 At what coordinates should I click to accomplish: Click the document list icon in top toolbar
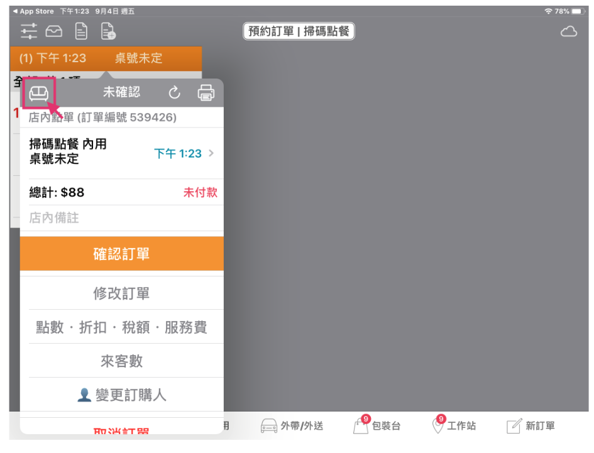(81, 31)
